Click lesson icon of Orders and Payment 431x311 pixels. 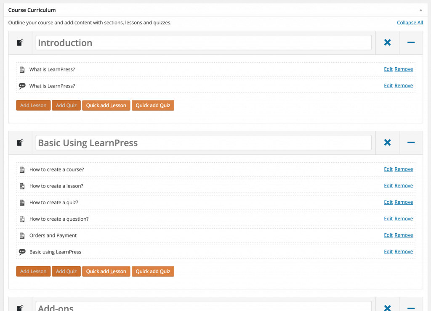point(22,235)
